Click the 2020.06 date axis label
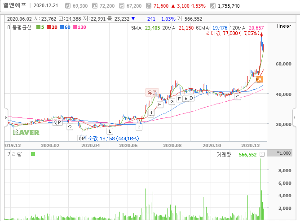300x221 pixels. (x=128, y=146)
